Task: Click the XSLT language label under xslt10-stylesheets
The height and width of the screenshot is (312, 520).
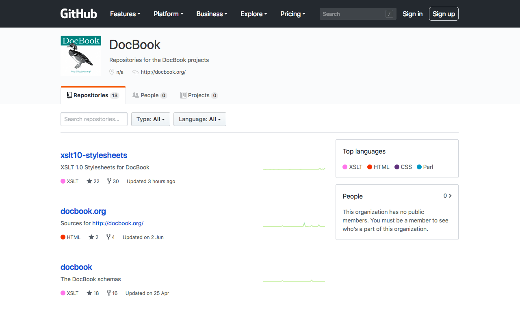Action: pyautogui.click(x=73, y=181)
